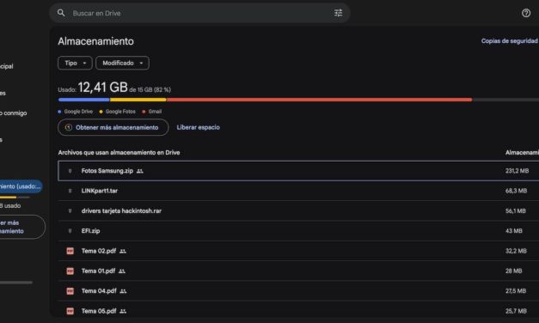
Task: Click shared icon next to Tema 05.pdf
Action: [x=123, y=311]
